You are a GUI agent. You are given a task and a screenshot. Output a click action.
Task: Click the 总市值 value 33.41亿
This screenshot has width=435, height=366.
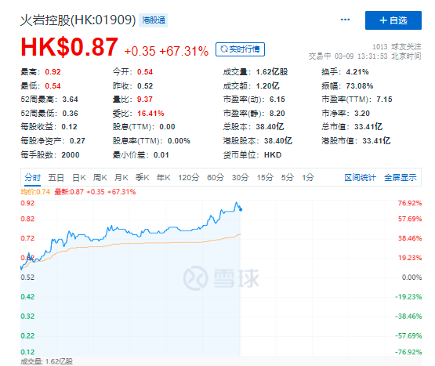368,127
